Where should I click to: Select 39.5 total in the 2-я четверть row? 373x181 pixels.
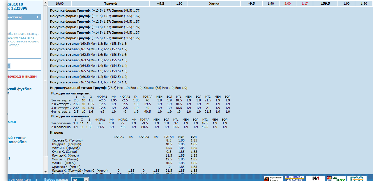(x=148, y=104)
